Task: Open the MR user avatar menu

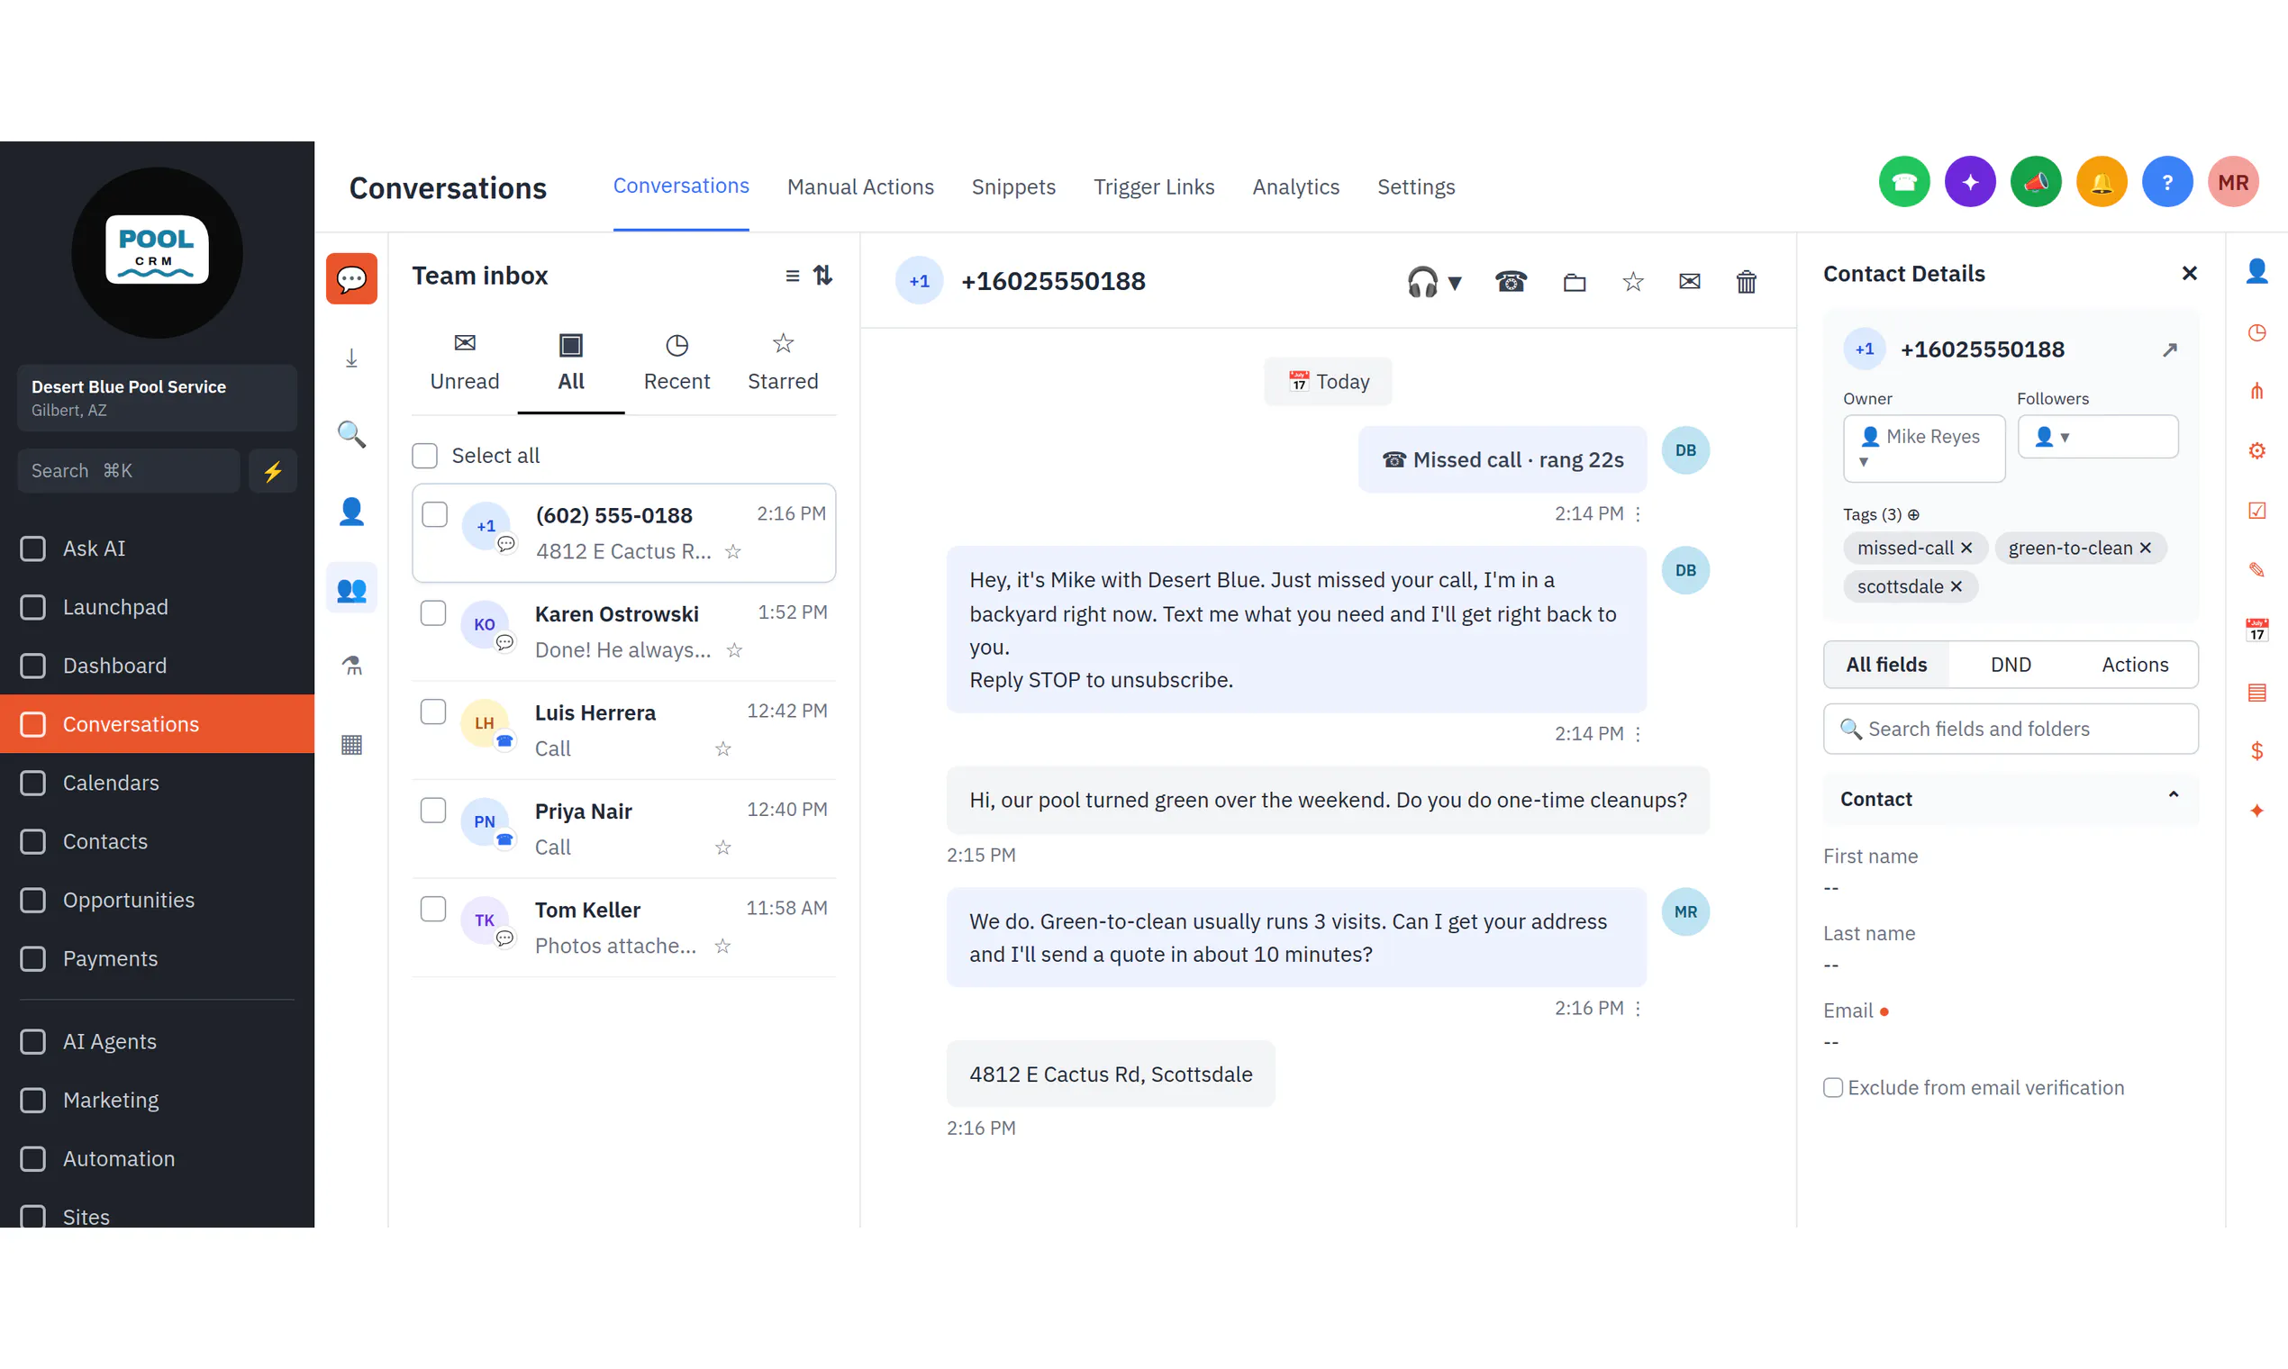Action: tap(2233, 182)
